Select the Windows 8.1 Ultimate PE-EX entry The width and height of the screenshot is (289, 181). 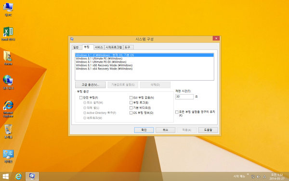pyautogui.click(x=144, y=62)
